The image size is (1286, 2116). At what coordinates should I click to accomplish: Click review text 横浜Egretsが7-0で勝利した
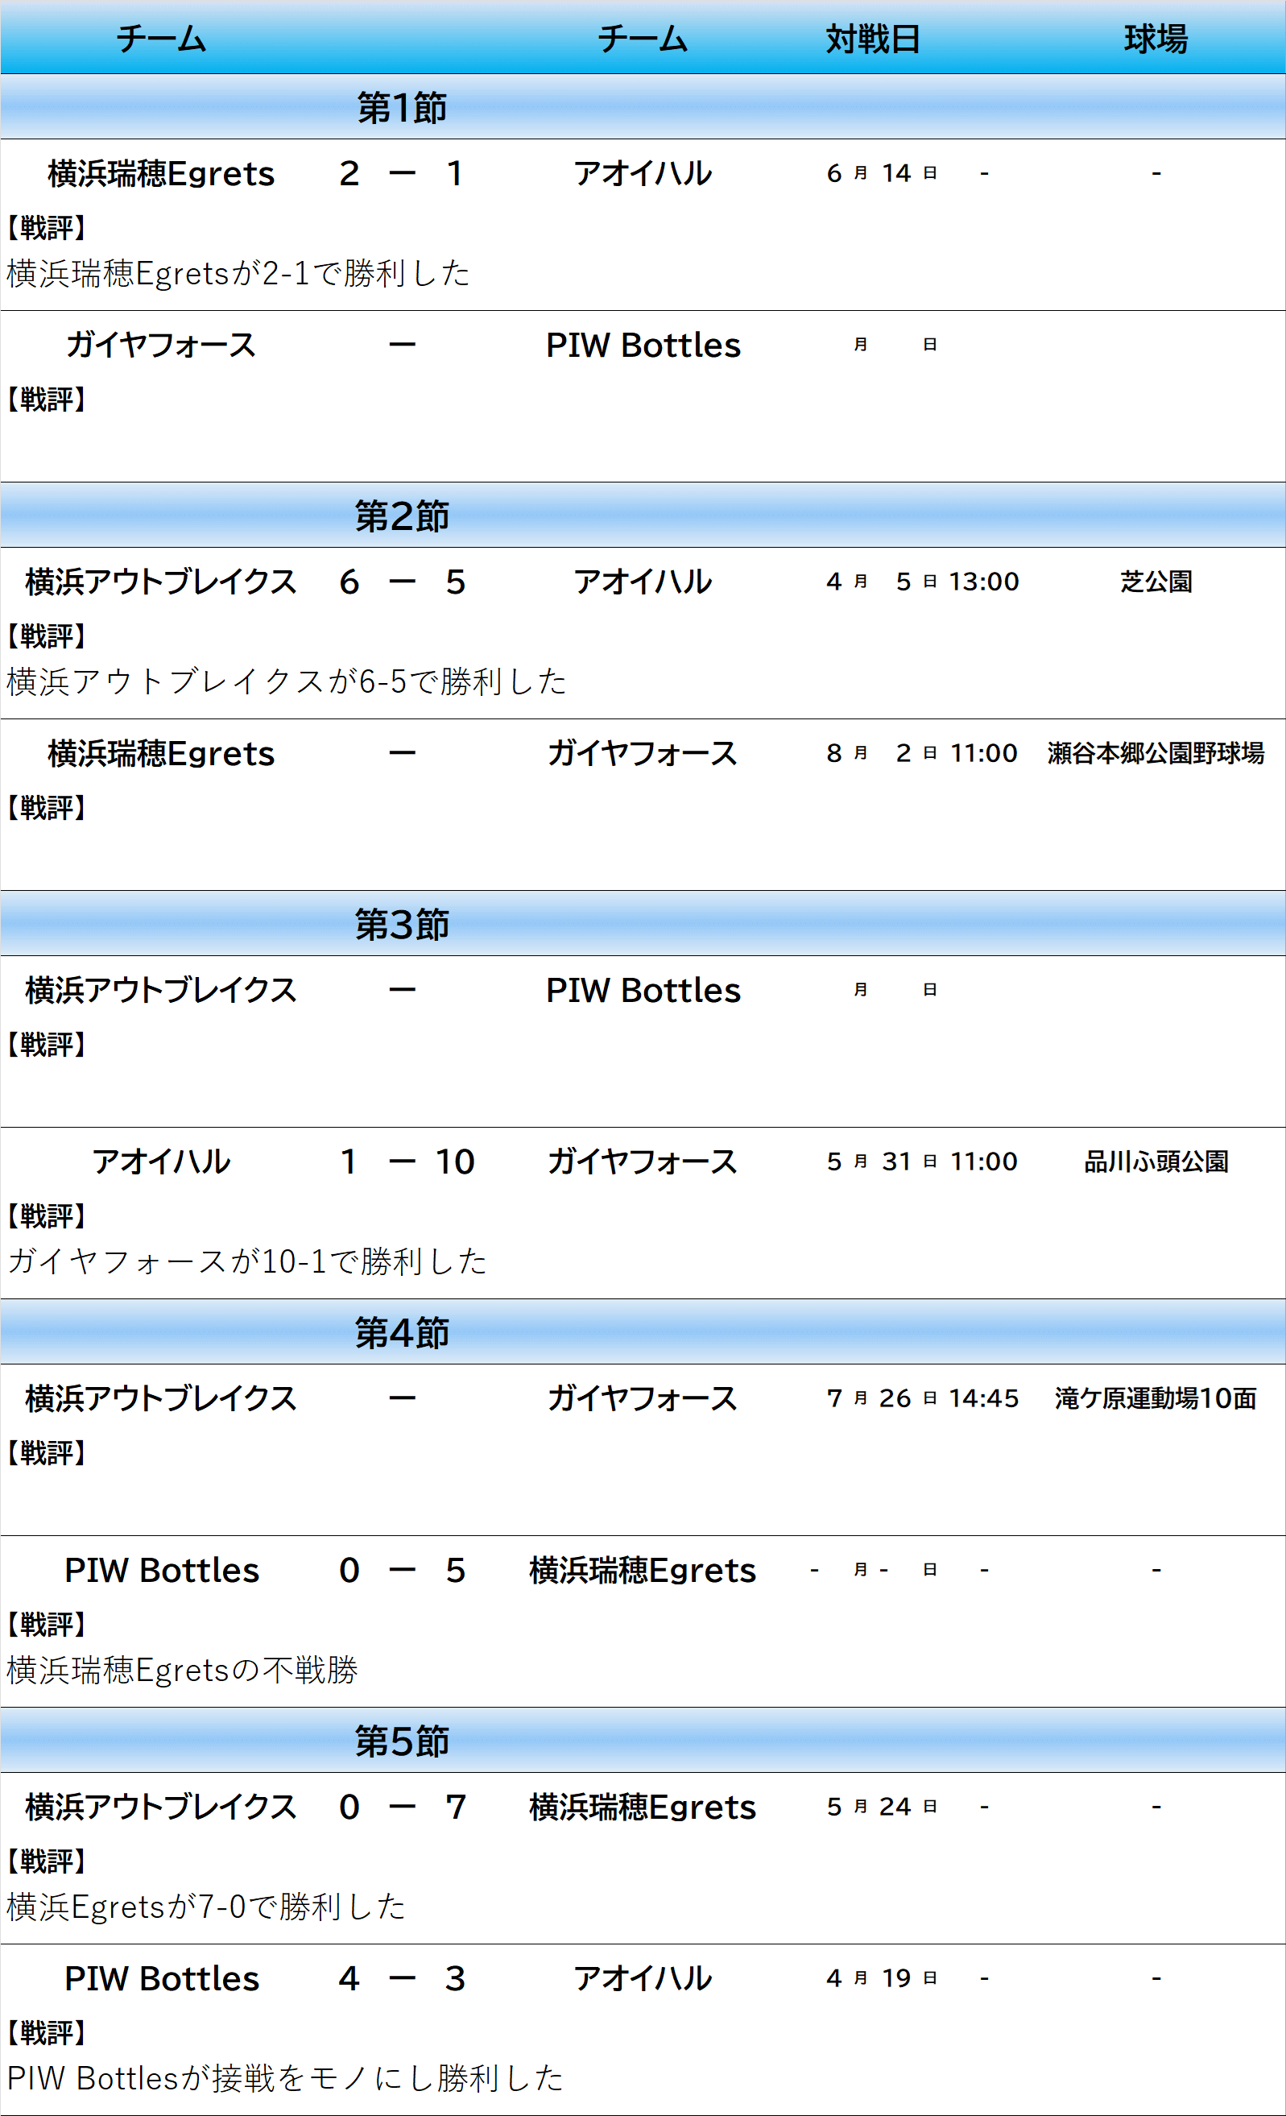click(206, 1907)
